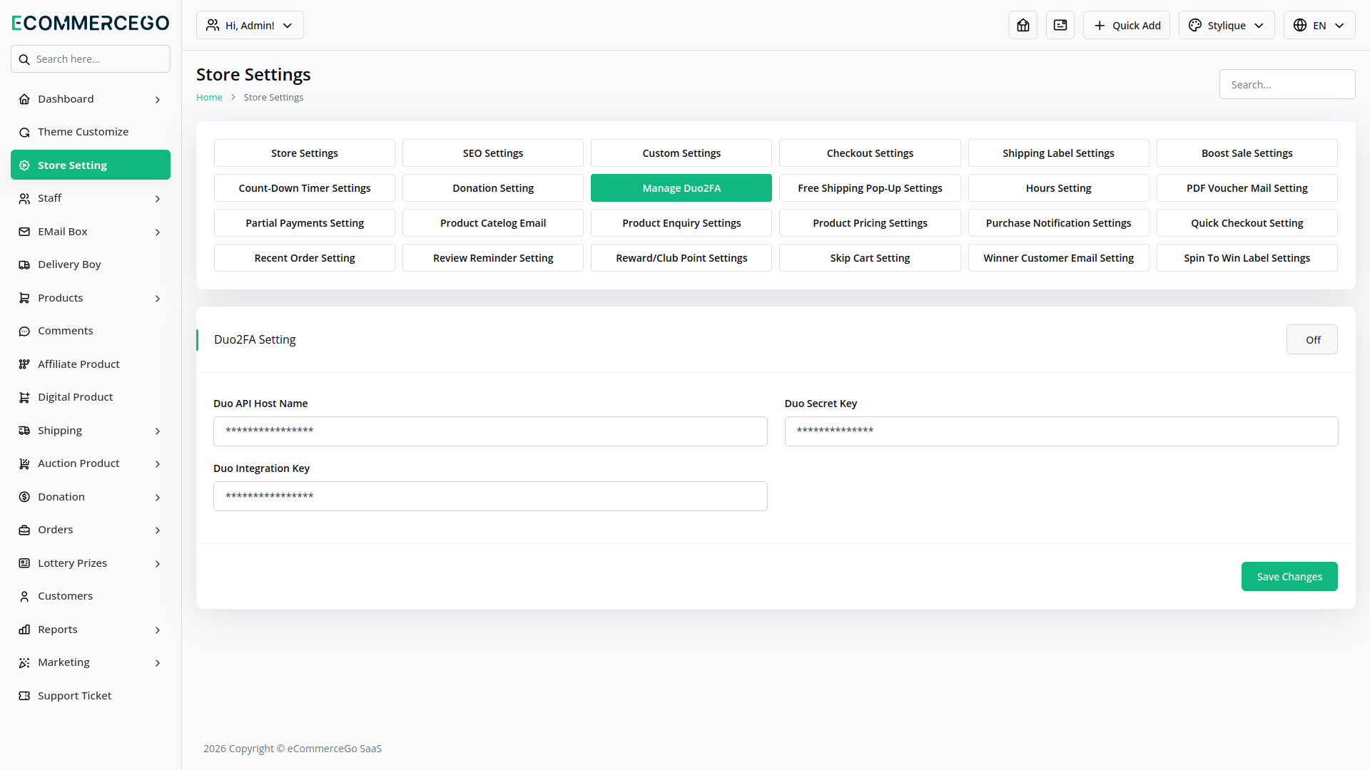
Task: Open Boost Sale Settings tab
Action: [1247, 153]
